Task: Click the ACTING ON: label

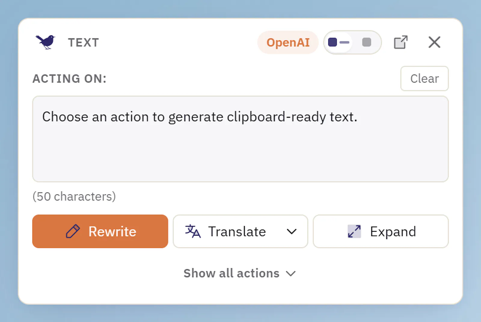Action: (x=69, y=79)
